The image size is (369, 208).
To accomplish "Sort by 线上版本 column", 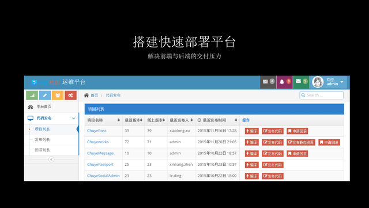I will coord(156,120).
